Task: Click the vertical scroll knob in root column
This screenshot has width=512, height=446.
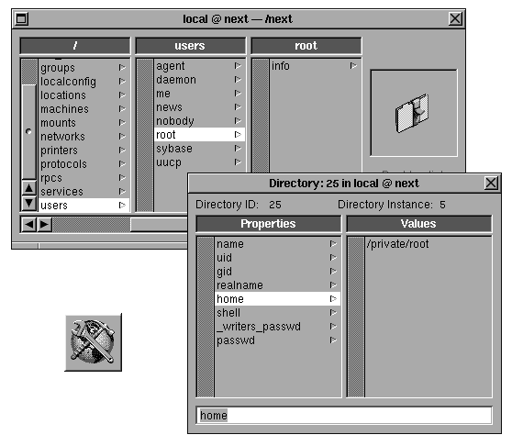Action: coord(28,131)
